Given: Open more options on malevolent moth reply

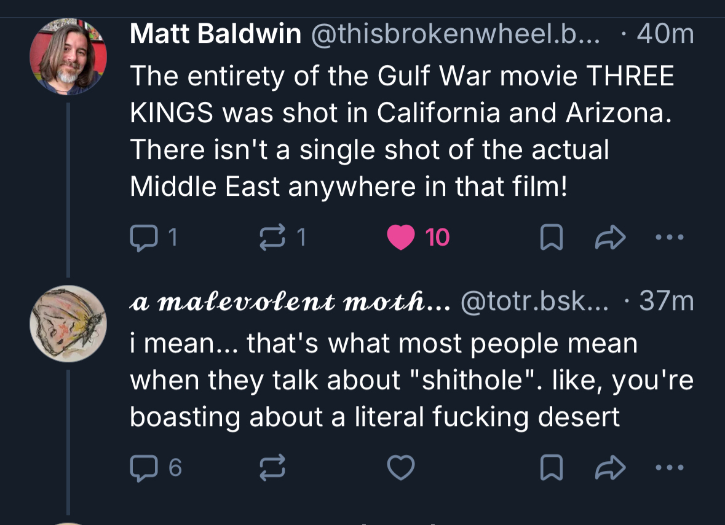Looking at the screenshot, I should pos(669,469).
